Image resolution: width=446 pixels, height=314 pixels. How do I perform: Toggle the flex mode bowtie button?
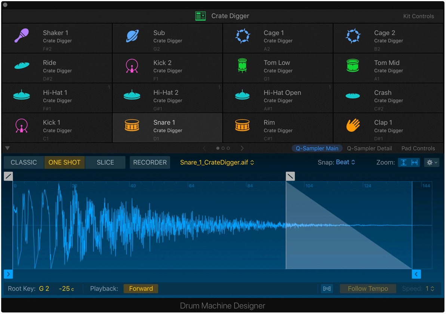point(327,289)
